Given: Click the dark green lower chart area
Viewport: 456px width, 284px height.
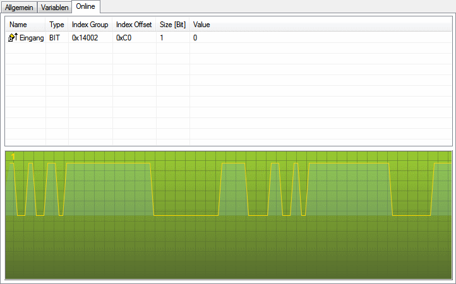Looking at the screenshot, I should [x=227, y=252].
